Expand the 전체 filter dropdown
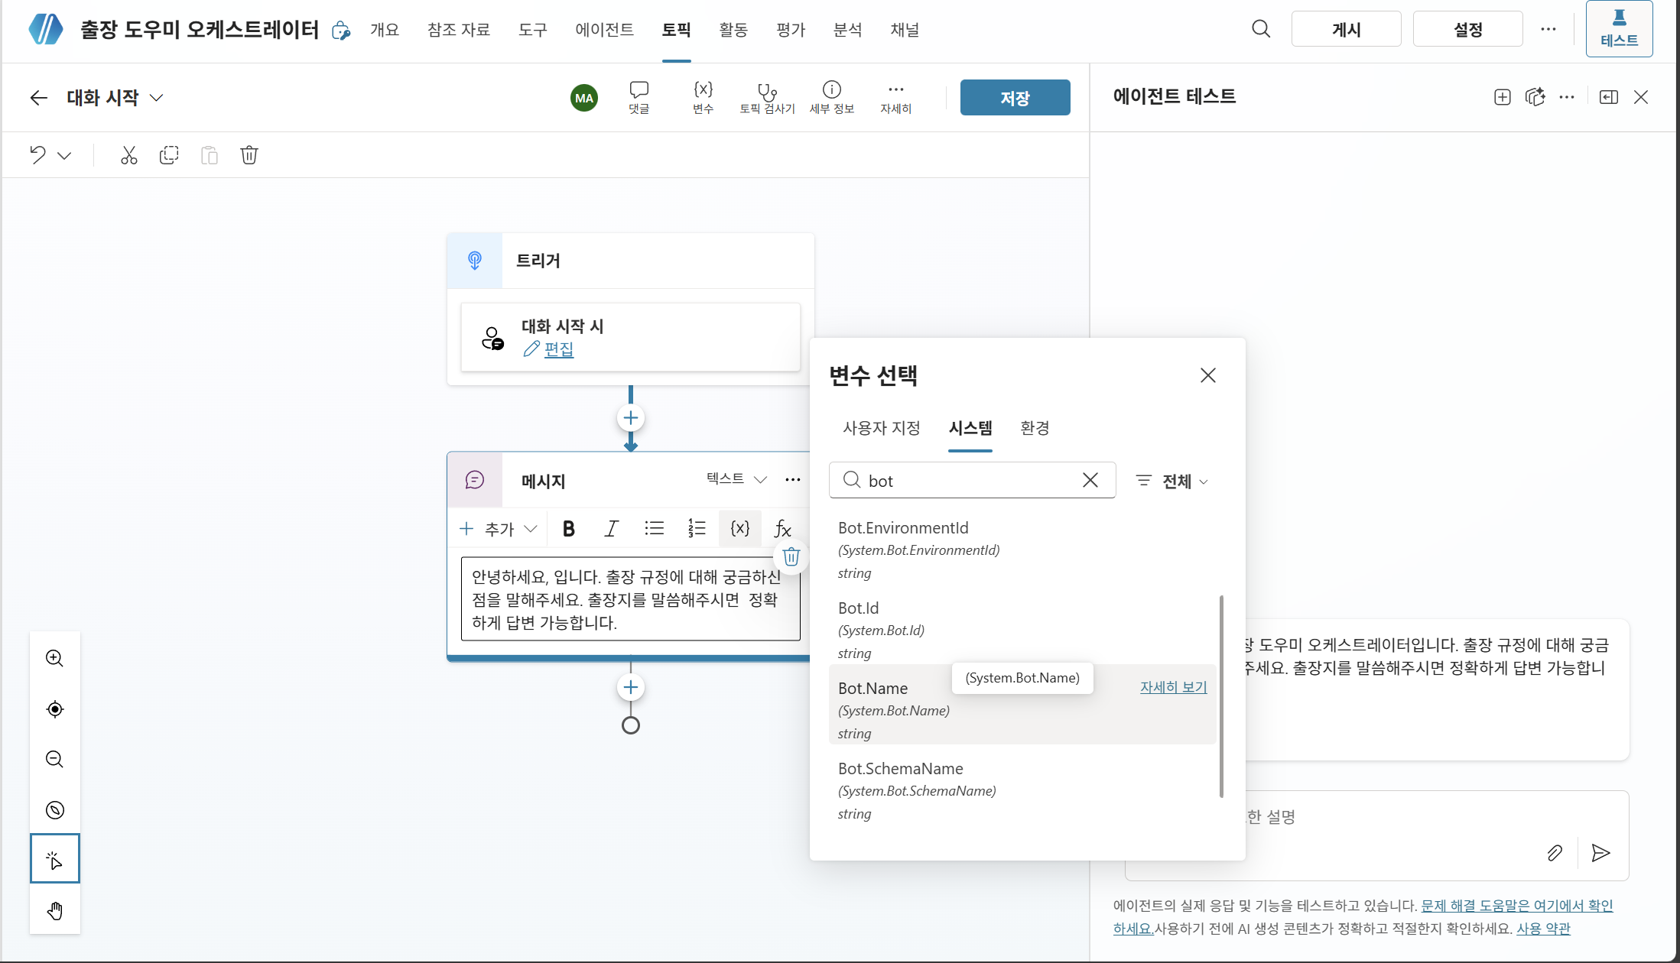The width and height of the screenshot is (1680, 963). click(x=1172, y=481)
